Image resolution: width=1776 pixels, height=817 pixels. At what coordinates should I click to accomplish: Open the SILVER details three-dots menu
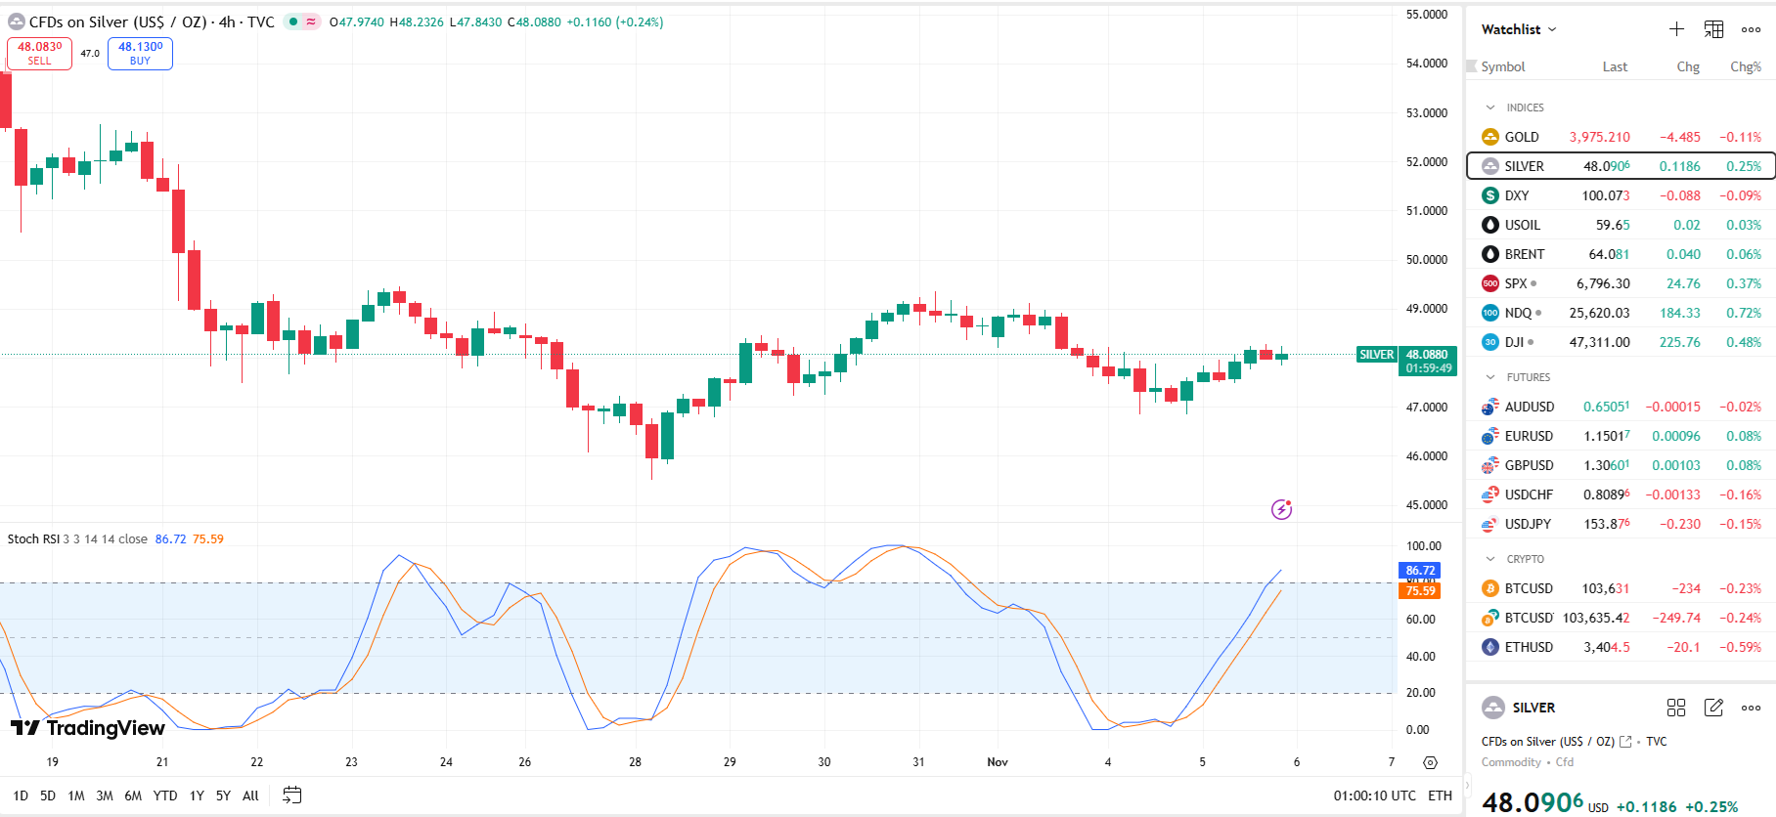coord(1751,708)
